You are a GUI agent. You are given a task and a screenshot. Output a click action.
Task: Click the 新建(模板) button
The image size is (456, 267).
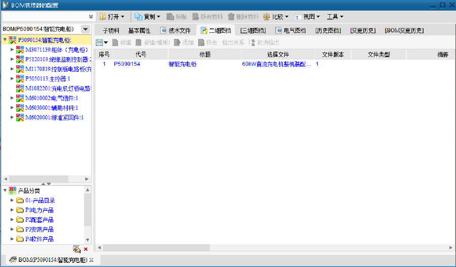153,42
